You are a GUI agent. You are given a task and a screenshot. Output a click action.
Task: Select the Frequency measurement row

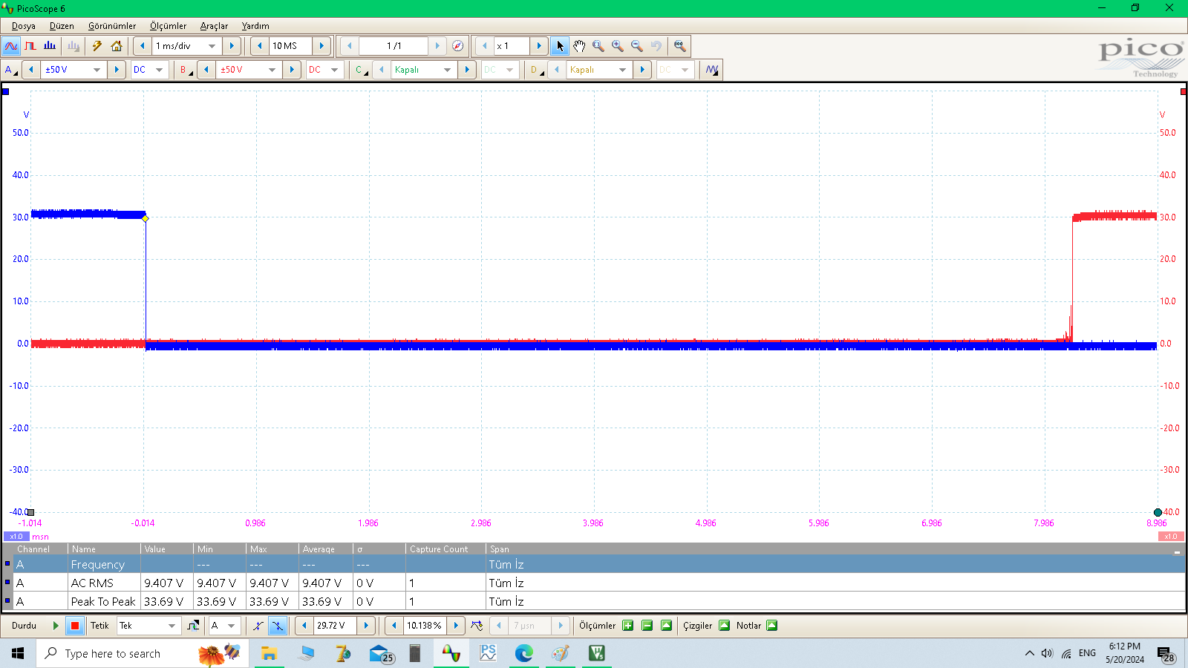(594, 565)
